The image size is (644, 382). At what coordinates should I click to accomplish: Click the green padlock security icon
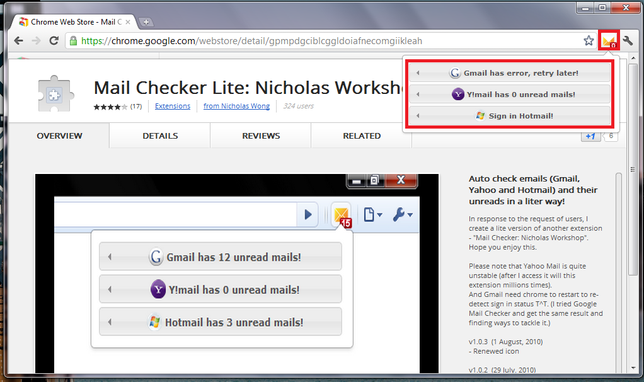[x=73, y=41]
